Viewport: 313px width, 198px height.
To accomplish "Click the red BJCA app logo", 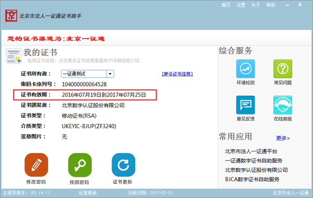I will click(11, 16).
